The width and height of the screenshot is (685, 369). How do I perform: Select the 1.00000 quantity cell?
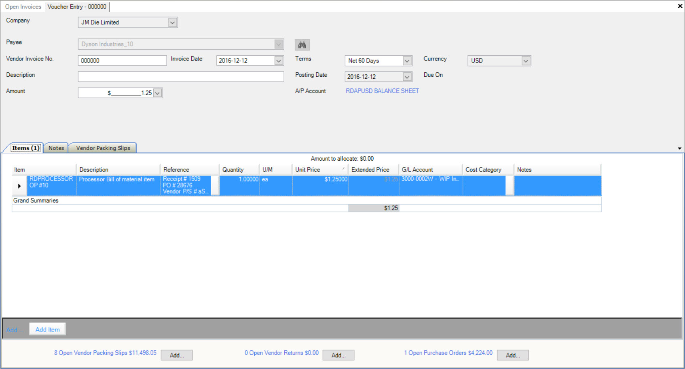(239, 186)
